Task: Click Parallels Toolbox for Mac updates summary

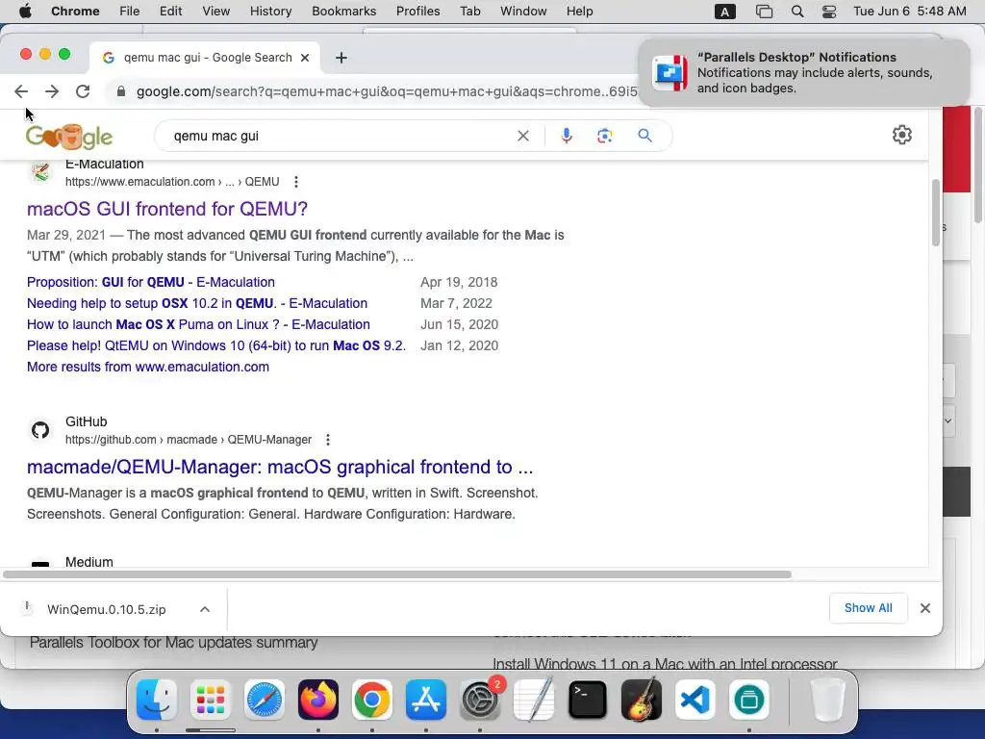Action: [173, 643]
